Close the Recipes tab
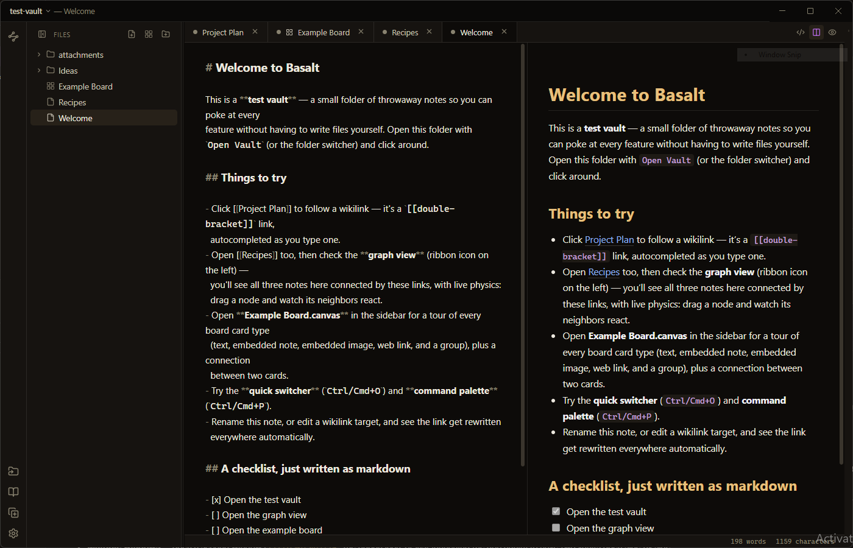Image resolution: width=853 pixels, height=548 pixels. tap(430, 32)
